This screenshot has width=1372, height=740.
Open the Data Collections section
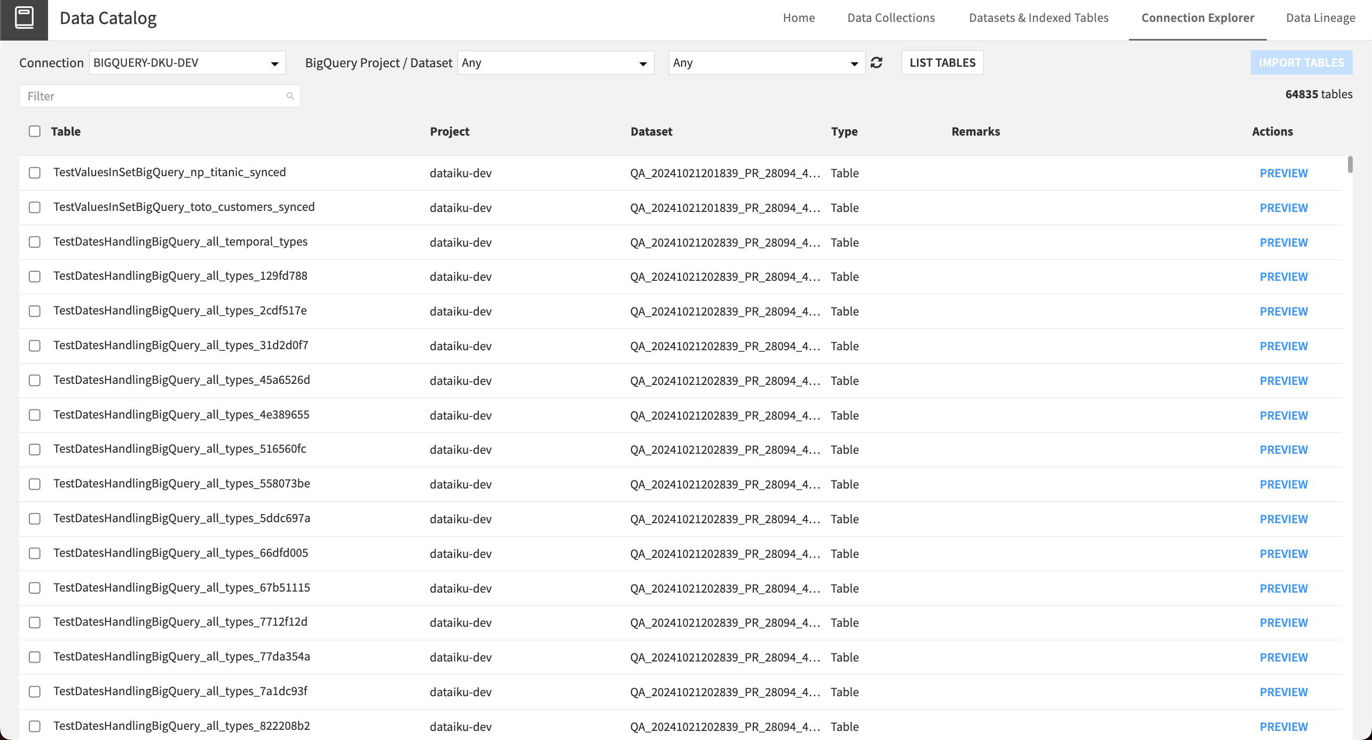point(891,17)
